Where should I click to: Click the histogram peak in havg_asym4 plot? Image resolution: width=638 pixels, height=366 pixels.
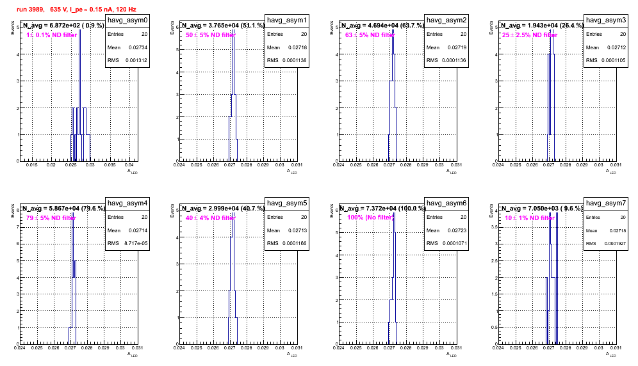coord(72,214)
